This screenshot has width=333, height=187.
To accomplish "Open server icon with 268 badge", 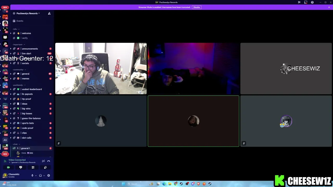I will tap(5, 147).
